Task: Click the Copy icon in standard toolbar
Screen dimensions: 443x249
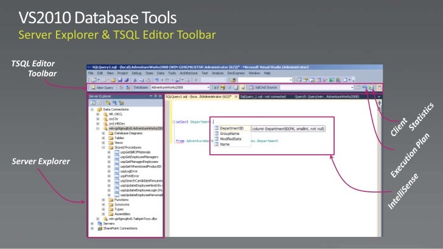Action: click(x=142, y=80)
